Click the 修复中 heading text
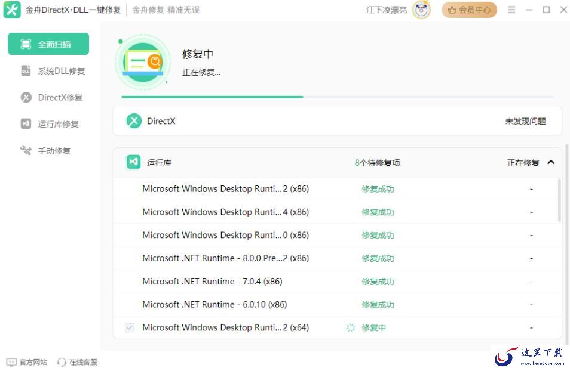570x368 pixels. 198,54
